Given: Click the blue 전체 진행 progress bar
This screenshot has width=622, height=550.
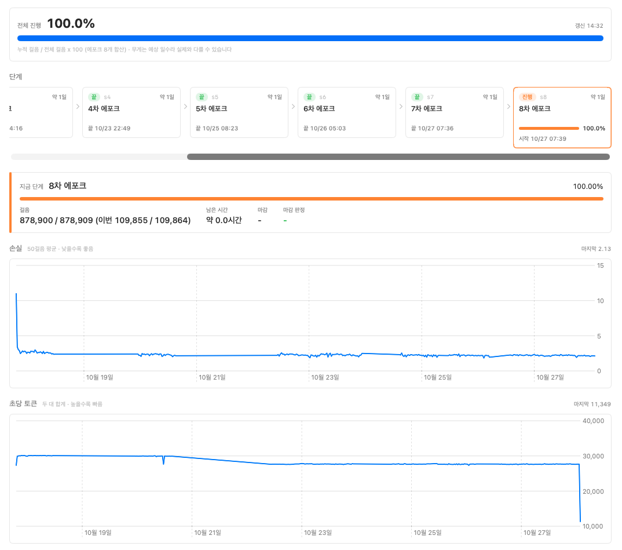Looking at the screenshot, I should pyautogui.click(x=310, y=38).
